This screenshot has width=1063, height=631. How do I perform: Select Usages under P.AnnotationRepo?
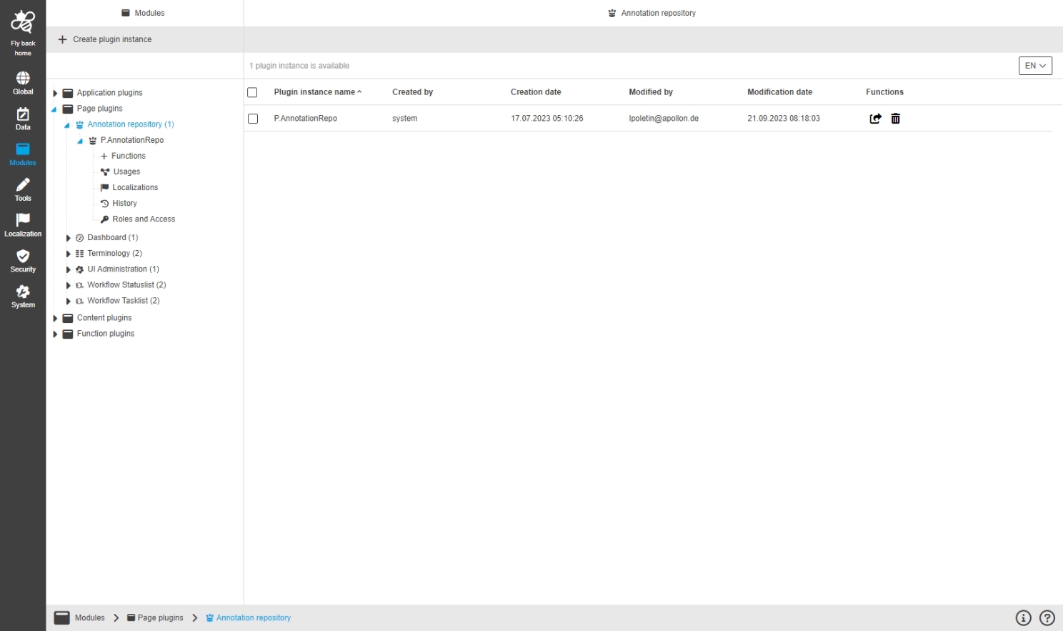126,172
